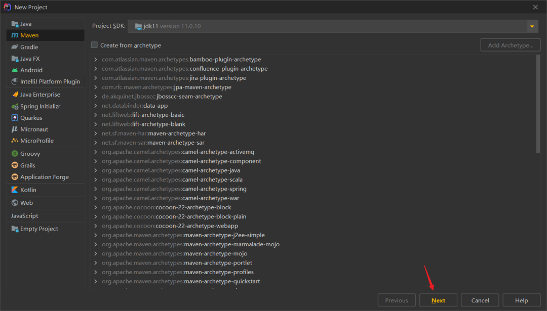Image resolution: width=547 pixels, height=311 pixels.
Task: Open the Project SDK dropdown arrow
Action: tap(532, 26)
